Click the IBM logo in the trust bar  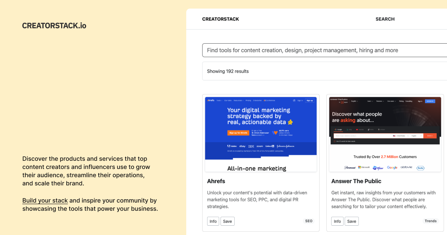click(x=251, y=146)
